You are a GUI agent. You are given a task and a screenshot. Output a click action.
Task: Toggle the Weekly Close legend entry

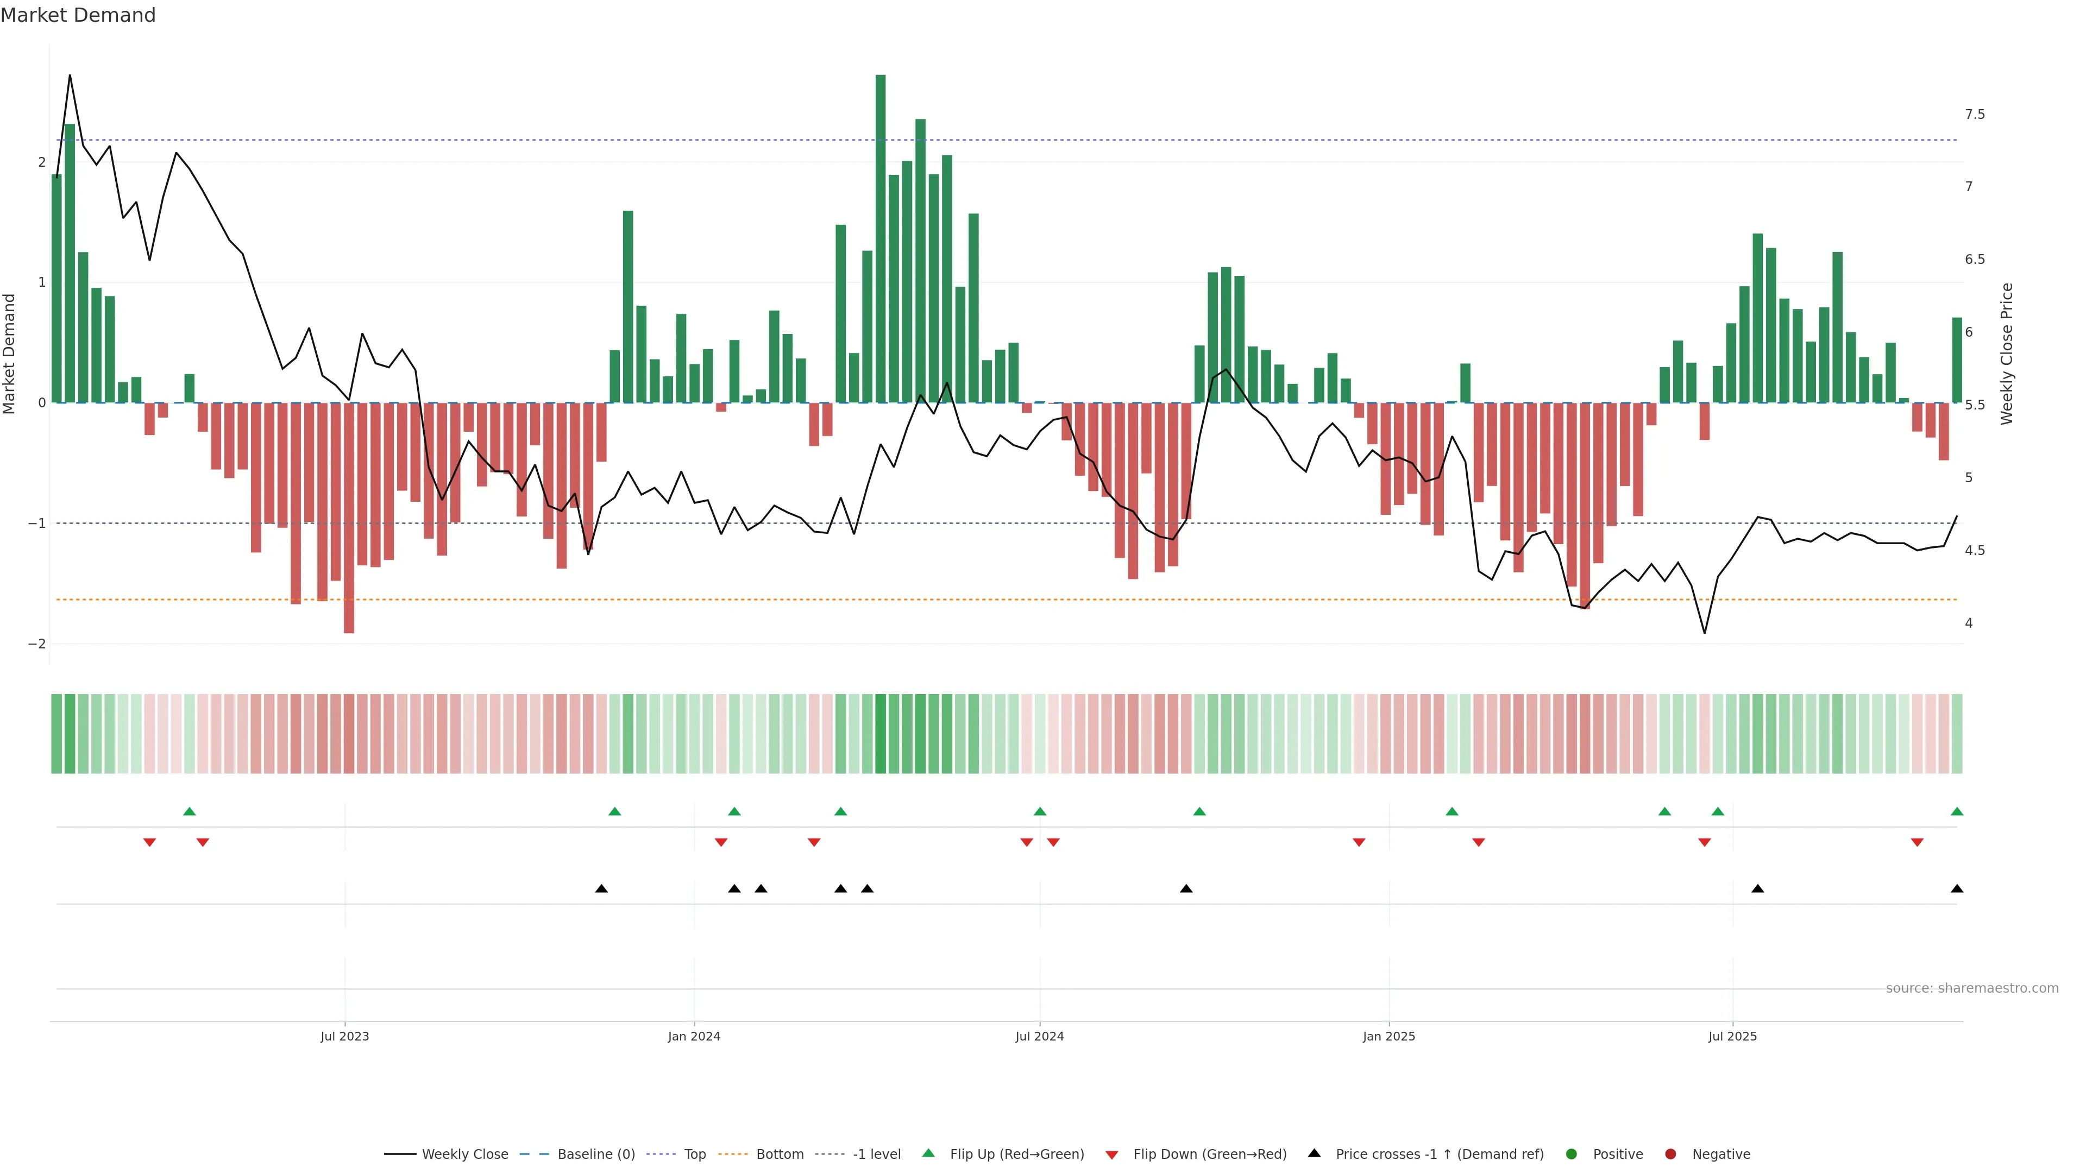pyautogui.click(x=464, y=1155)
